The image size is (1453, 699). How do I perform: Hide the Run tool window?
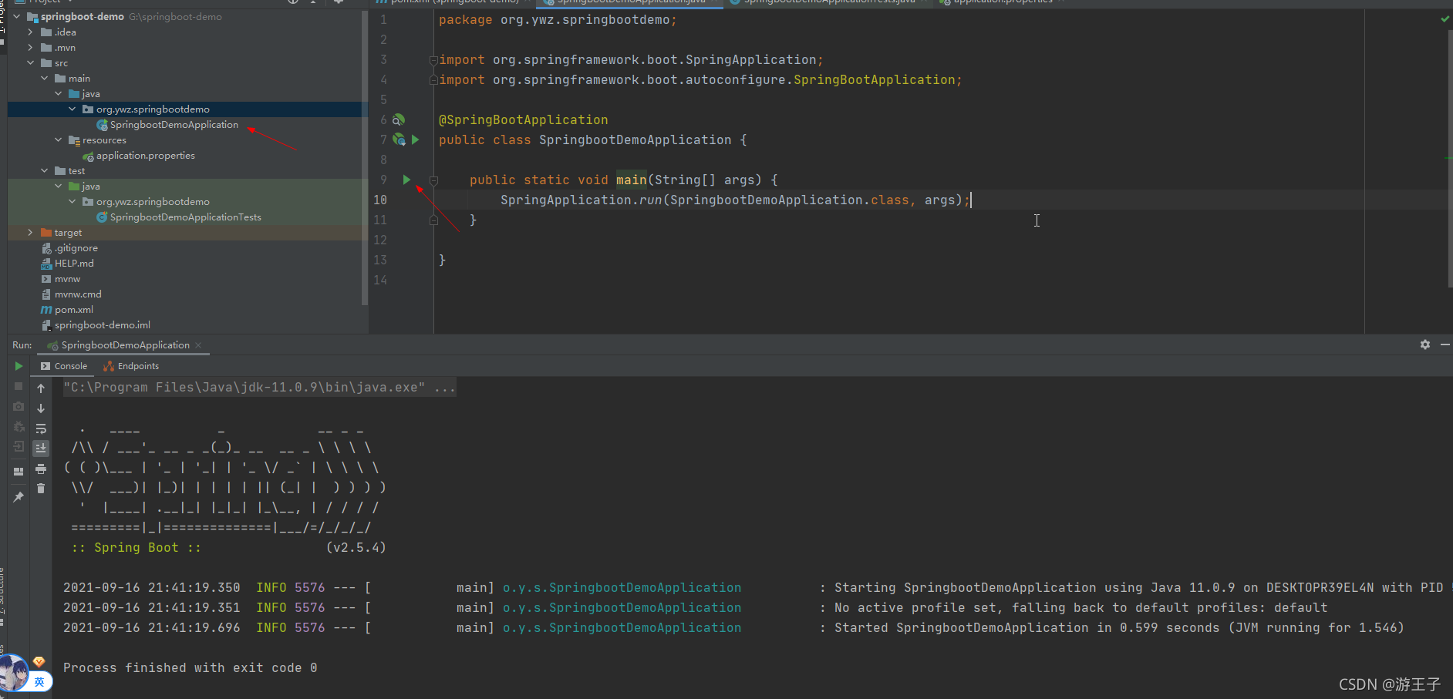(x=1445, y=344)
